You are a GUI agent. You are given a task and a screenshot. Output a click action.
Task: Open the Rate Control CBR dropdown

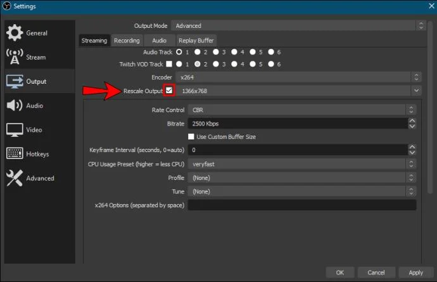click(302, 110)
